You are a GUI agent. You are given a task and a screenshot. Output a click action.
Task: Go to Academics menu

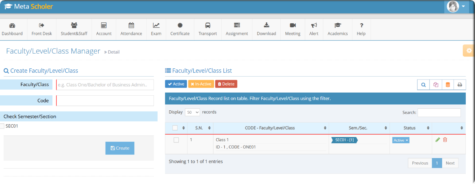337,29
